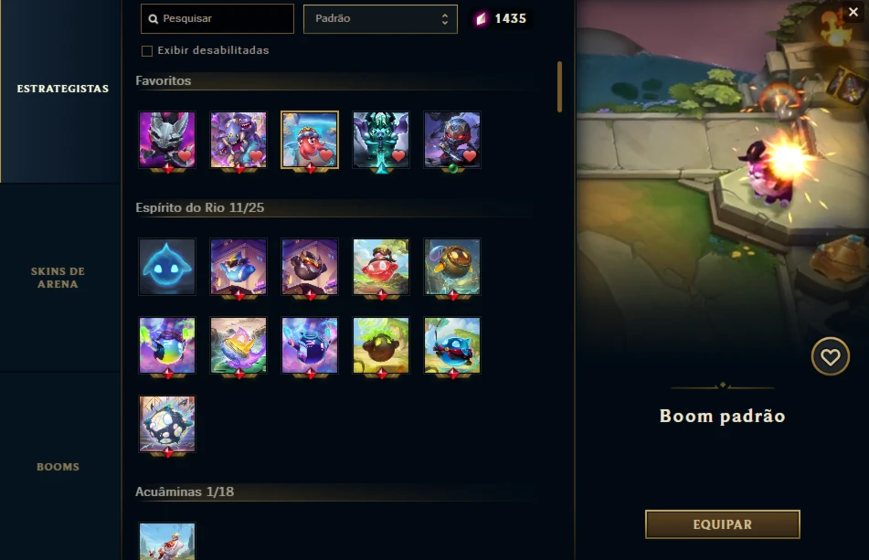869x560 pixels.
Task: Click the dropdown arrows beside Padrão
Action: pos(444,19)
